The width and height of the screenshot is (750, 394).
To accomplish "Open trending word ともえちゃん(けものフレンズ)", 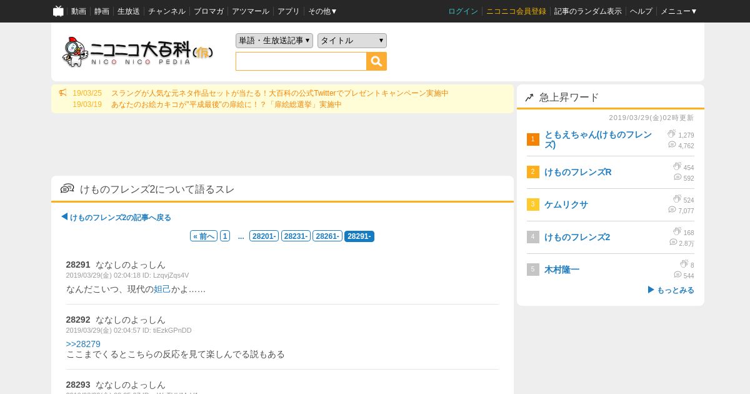I will point(598,139).
